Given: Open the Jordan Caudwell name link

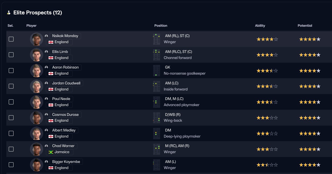Looking at the screenshot, I should 66,83.
